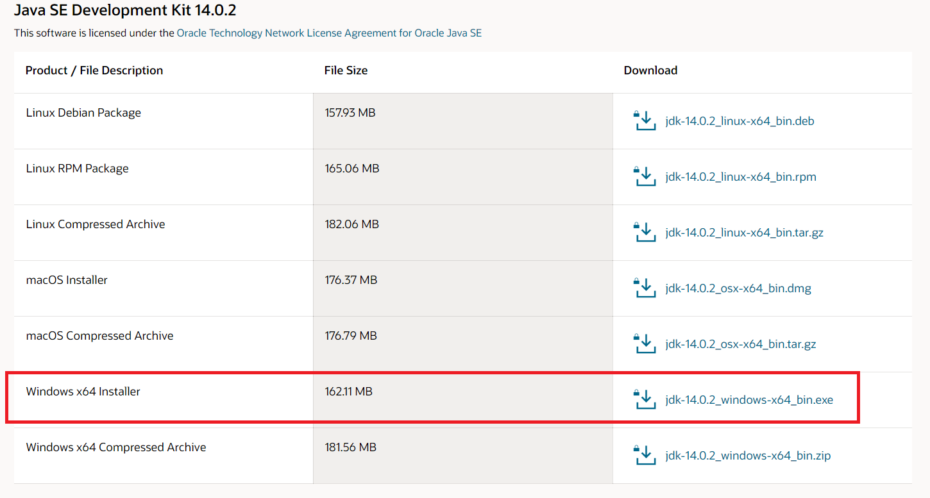The height and width of the screenshot is (498, 930).
Task: Click download icon beside linux-x64_bin.tar.gz
Action: click(645, 232)
